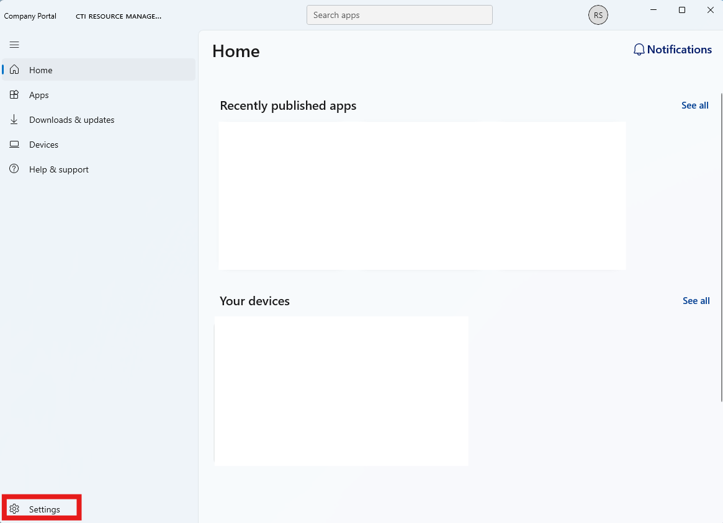
Task: Open the Apps icon in sidebar
Action: point(14,95)
